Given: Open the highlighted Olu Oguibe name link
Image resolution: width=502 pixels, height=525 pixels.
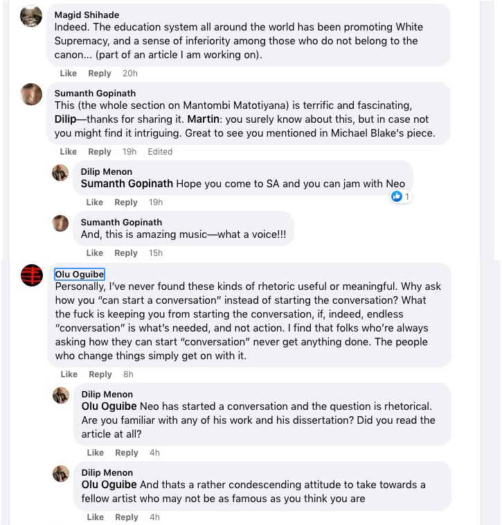Looking at the screenshot, I should (x=80, y=274).
